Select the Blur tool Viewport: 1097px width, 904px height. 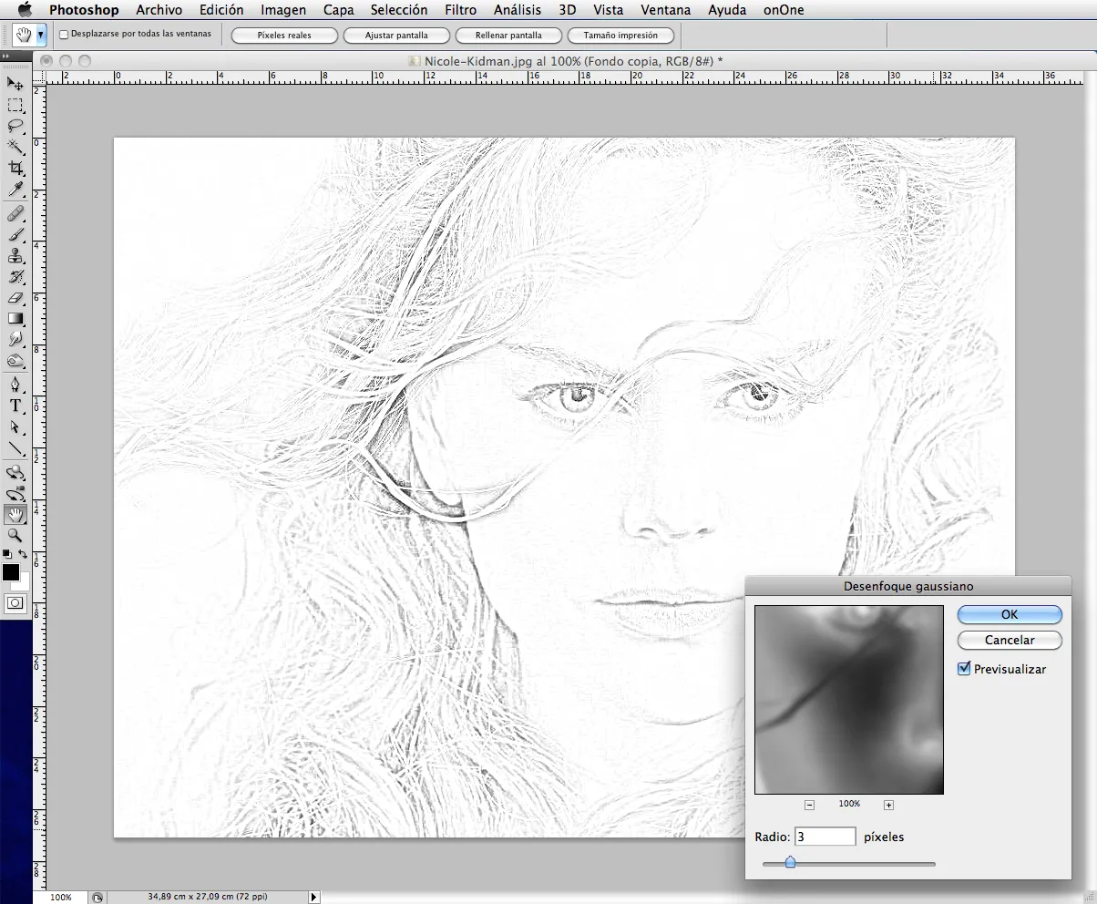pyautogui.click(x=15, y=339)
